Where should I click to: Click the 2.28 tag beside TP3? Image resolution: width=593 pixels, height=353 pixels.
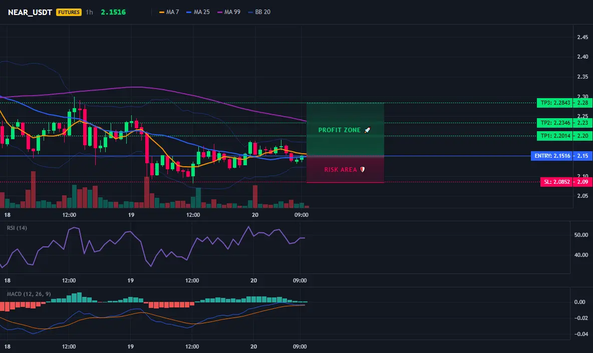click(583, 103)
